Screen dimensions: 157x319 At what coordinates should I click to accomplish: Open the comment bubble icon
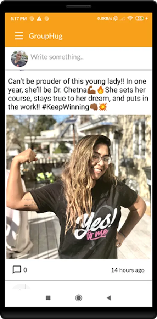tap(17, 270)
